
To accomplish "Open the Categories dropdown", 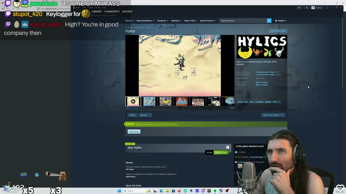I will coord(162,20).
